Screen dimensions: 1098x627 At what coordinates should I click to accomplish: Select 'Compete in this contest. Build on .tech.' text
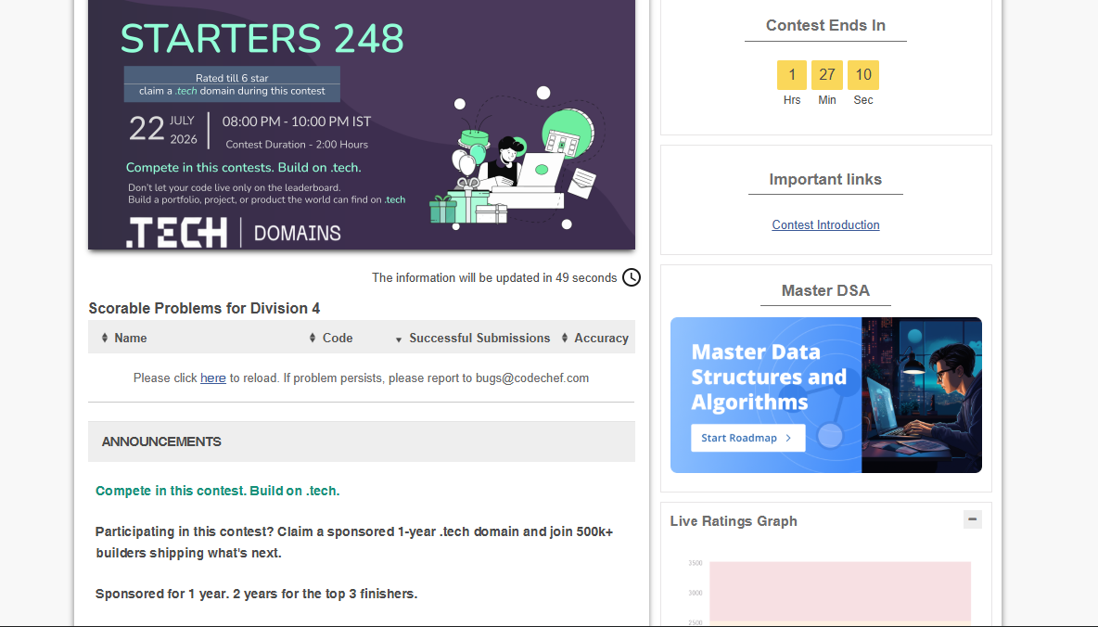[x=217, y=491]
